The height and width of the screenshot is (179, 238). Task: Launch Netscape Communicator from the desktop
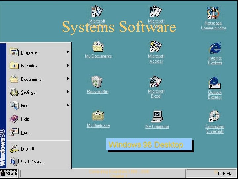pyautogui.click(x=213, y=13)
